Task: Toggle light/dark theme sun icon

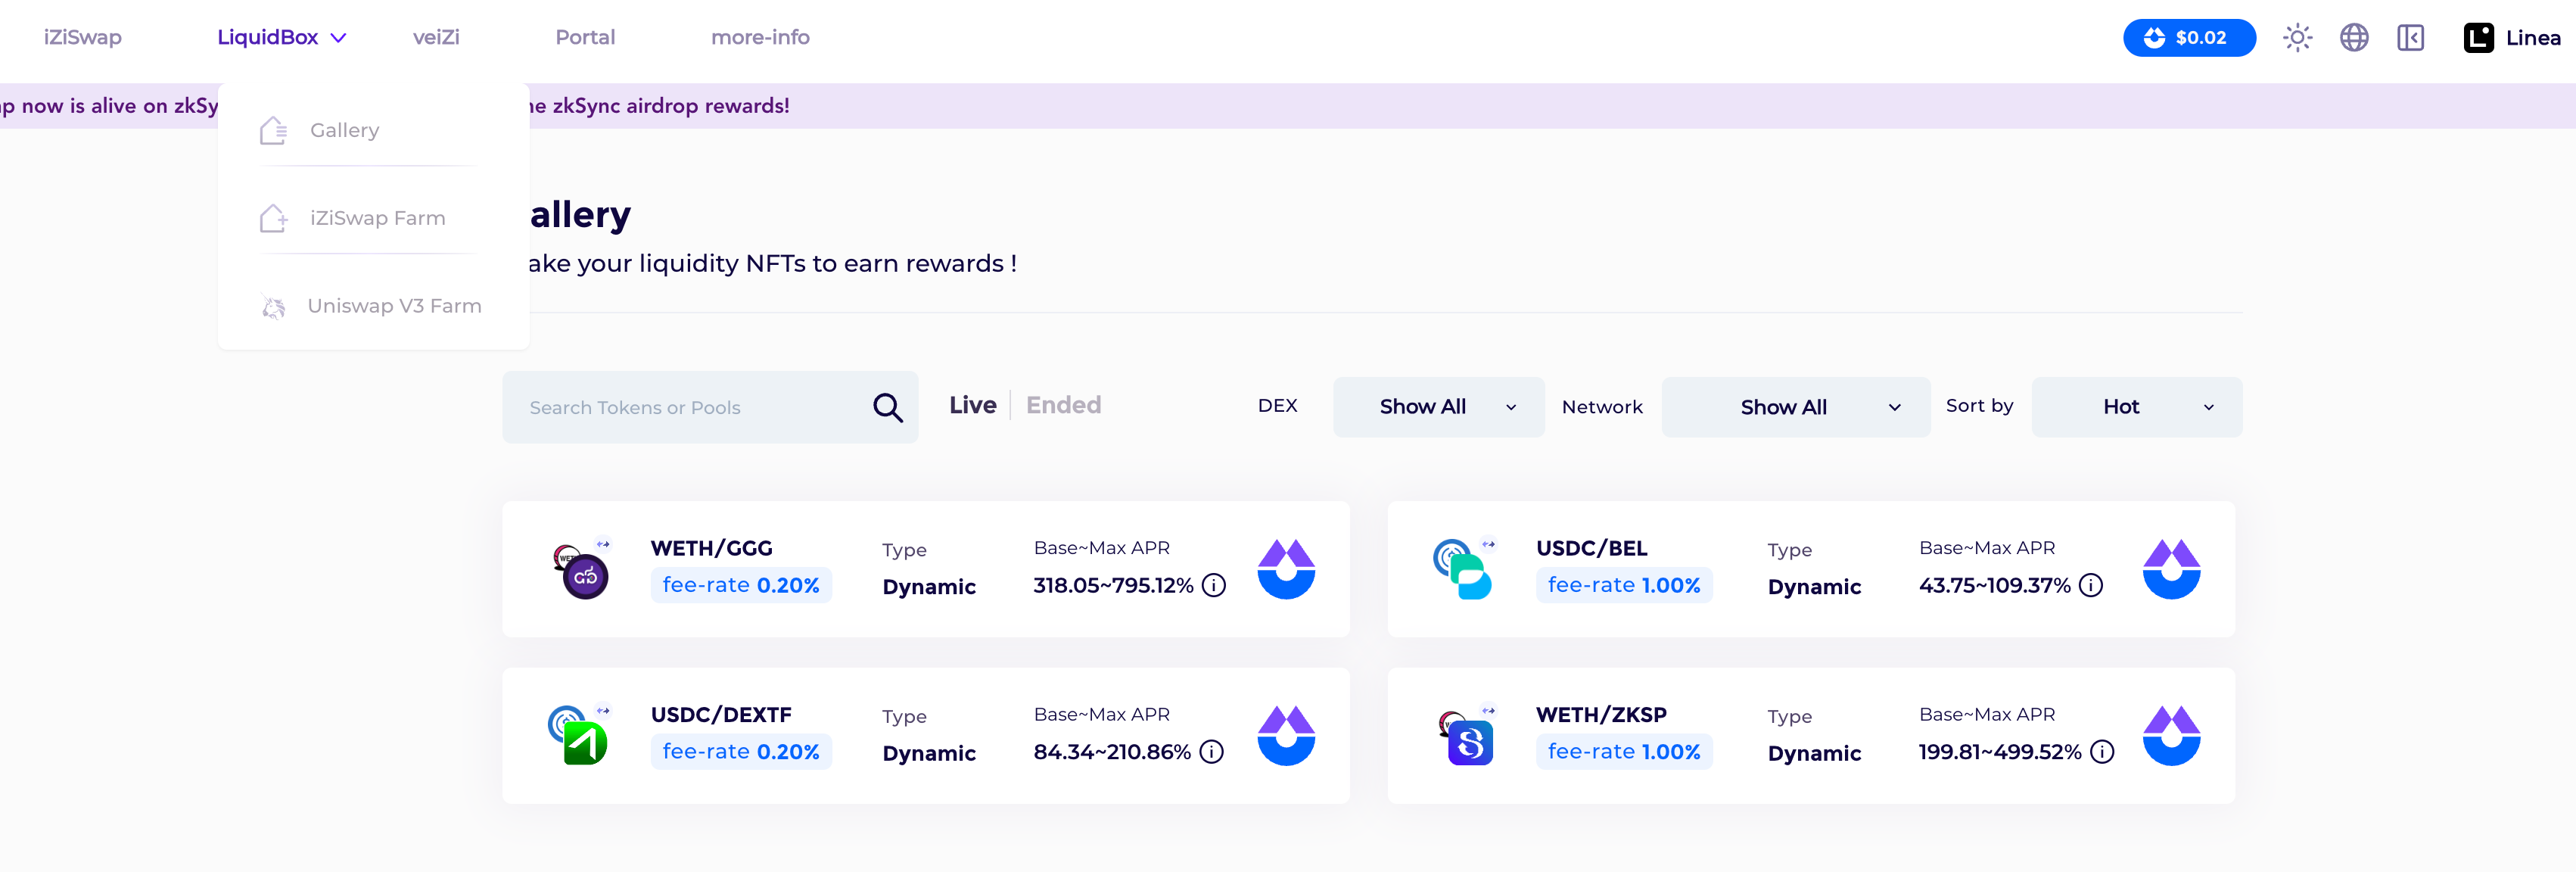Action: coord(2297,38)
